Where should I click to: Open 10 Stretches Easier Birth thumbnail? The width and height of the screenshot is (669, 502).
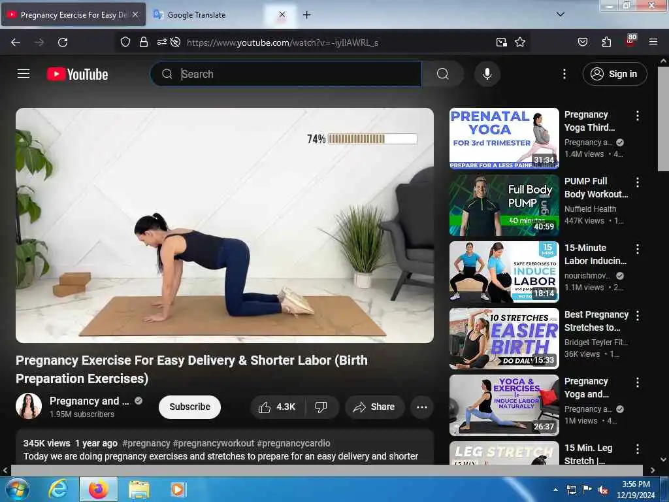tap(504, 339)
